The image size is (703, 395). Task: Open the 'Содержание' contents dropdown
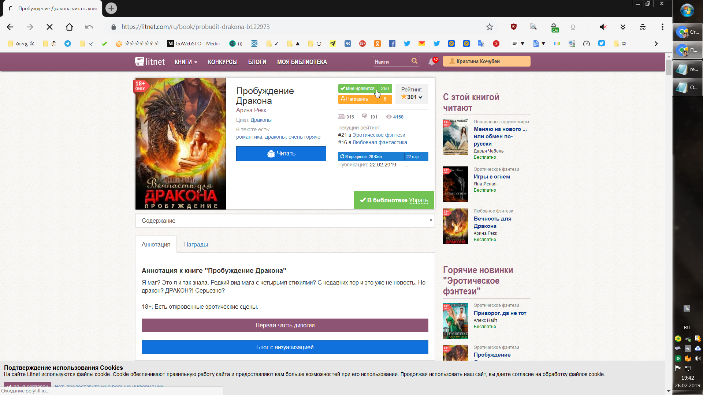285,221
